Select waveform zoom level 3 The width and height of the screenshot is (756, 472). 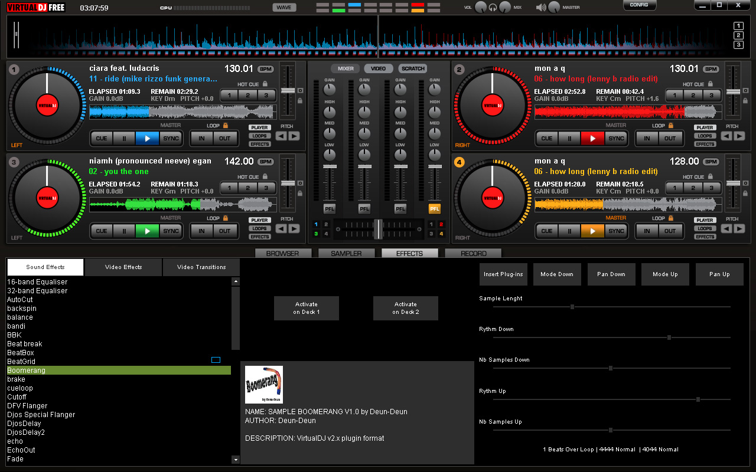(x=738, y=45)
